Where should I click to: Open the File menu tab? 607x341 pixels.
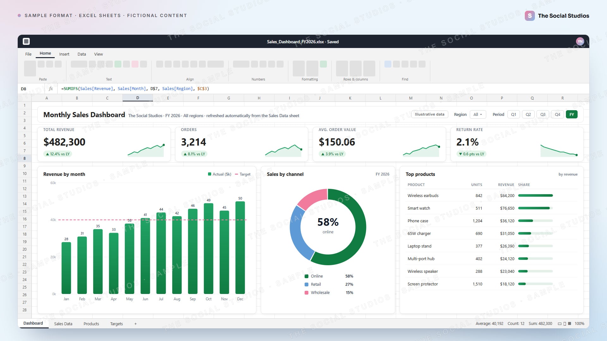(x=28, y=54)
